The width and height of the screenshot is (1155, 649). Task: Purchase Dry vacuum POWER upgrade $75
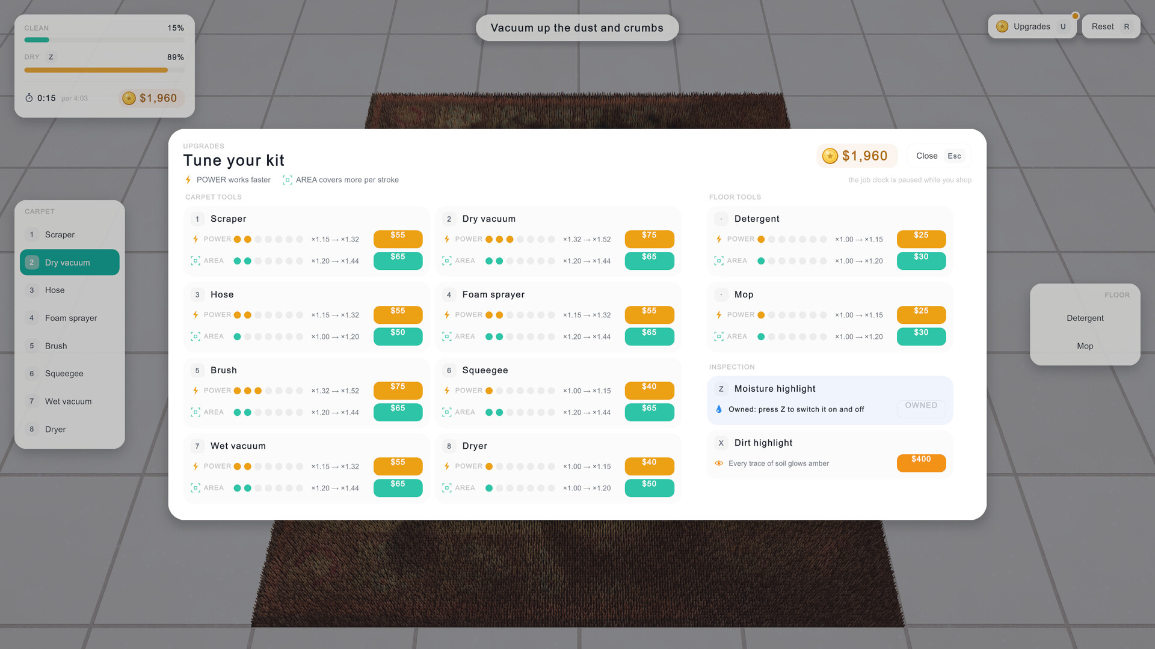pos(649,239)
